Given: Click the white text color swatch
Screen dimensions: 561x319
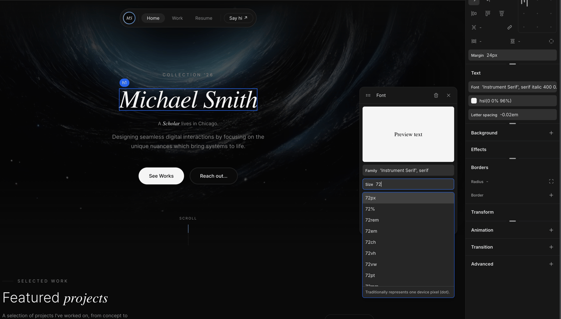Looking at the screenshot, I should [474, 101].
